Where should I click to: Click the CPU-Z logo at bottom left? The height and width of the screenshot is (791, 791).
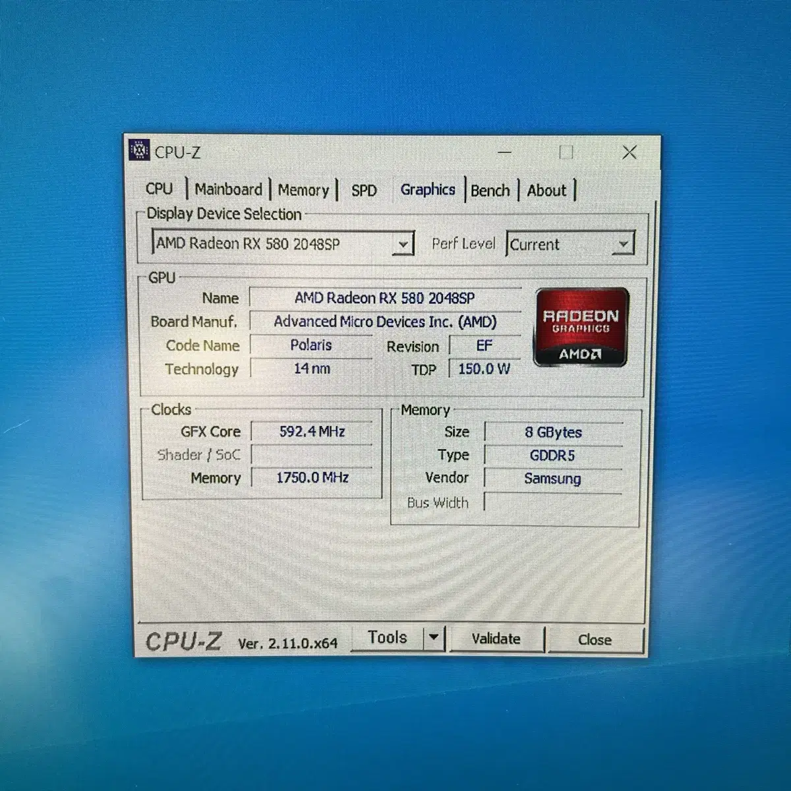[x=183, y=641]
